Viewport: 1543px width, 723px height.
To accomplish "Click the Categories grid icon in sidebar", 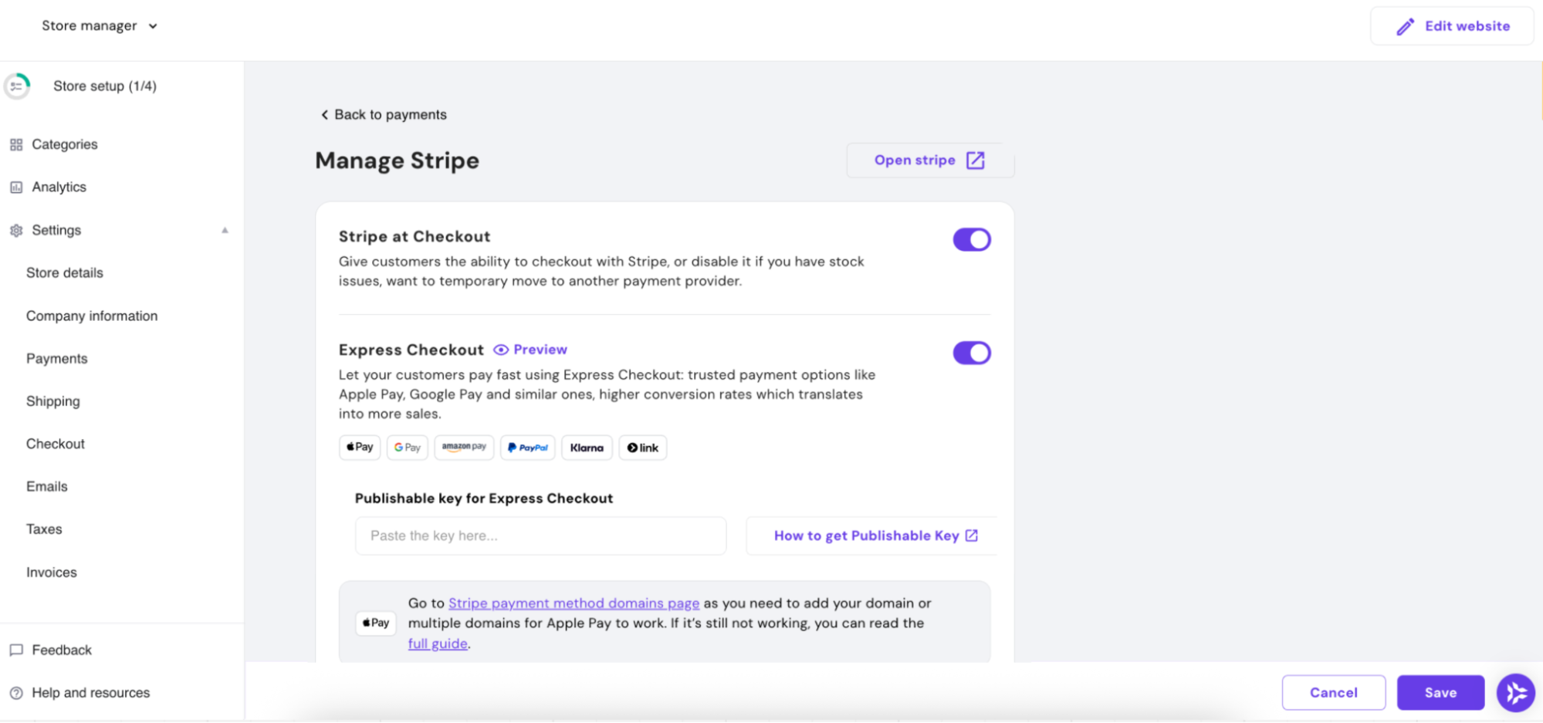I will pos(16,144).
